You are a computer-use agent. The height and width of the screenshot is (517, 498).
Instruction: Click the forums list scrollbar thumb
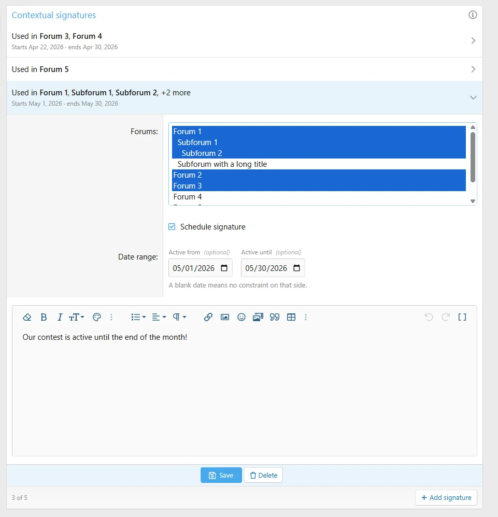[x=473, y=157]
